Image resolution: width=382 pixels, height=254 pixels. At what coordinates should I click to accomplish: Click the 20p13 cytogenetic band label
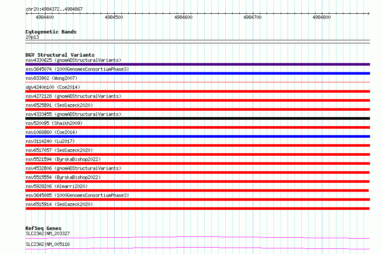tap(32, 37)
